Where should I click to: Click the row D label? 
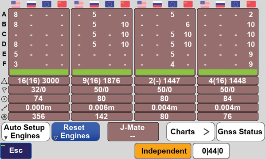tap(4, 44)
